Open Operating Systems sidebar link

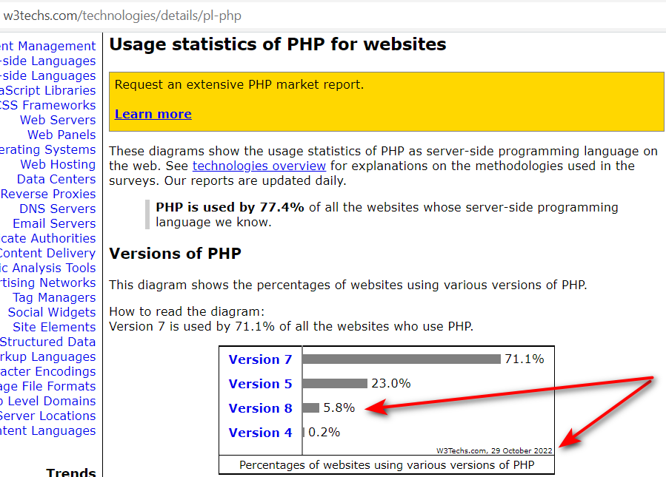(x=48, y=149)
